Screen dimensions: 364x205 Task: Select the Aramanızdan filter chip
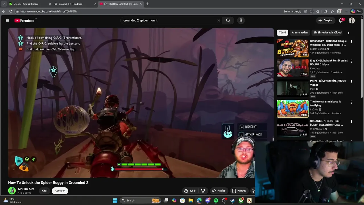(300, 33)
